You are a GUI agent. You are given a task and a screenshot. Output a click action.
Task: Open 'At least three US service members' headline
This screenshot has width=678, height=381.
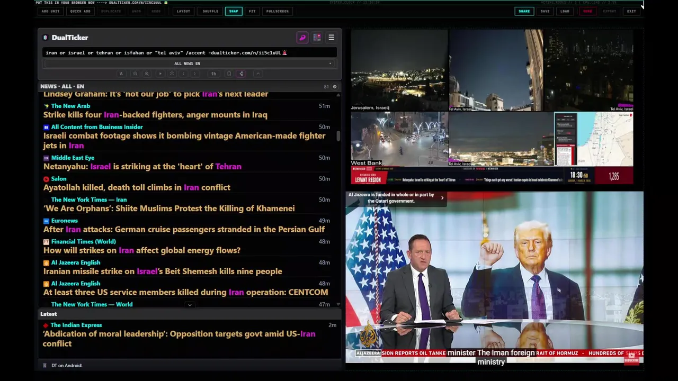[185, 292]
